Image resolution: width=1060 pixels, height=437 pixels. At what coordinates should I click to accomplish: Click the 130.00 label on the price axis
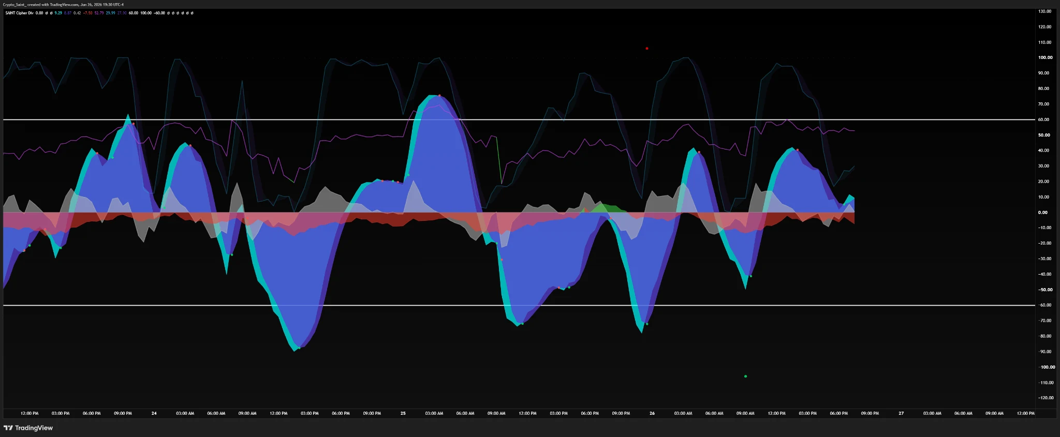click(x=1045, y=11)
